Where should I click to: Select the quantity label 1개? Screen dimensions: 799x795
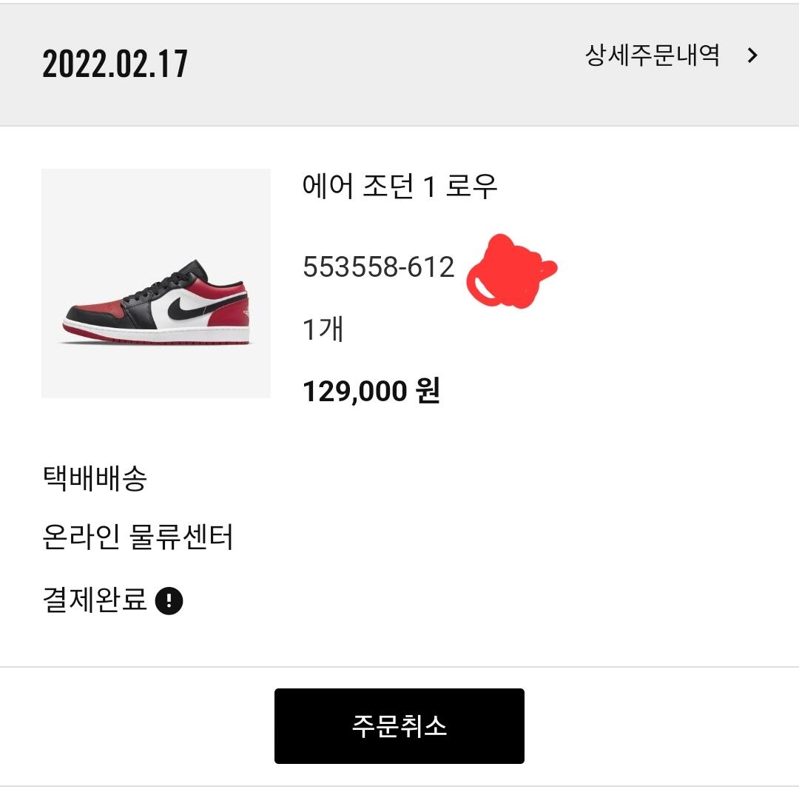[323, 329]
